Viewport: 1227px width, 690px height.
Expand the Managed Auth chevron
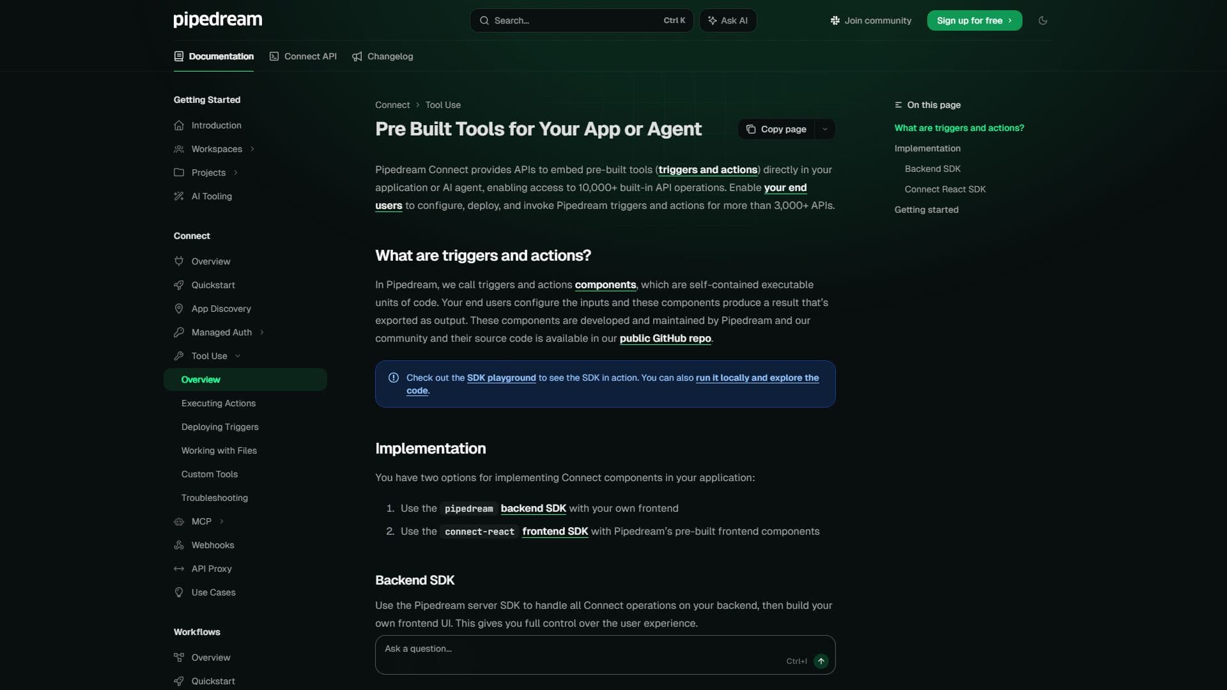pos(262,332)
